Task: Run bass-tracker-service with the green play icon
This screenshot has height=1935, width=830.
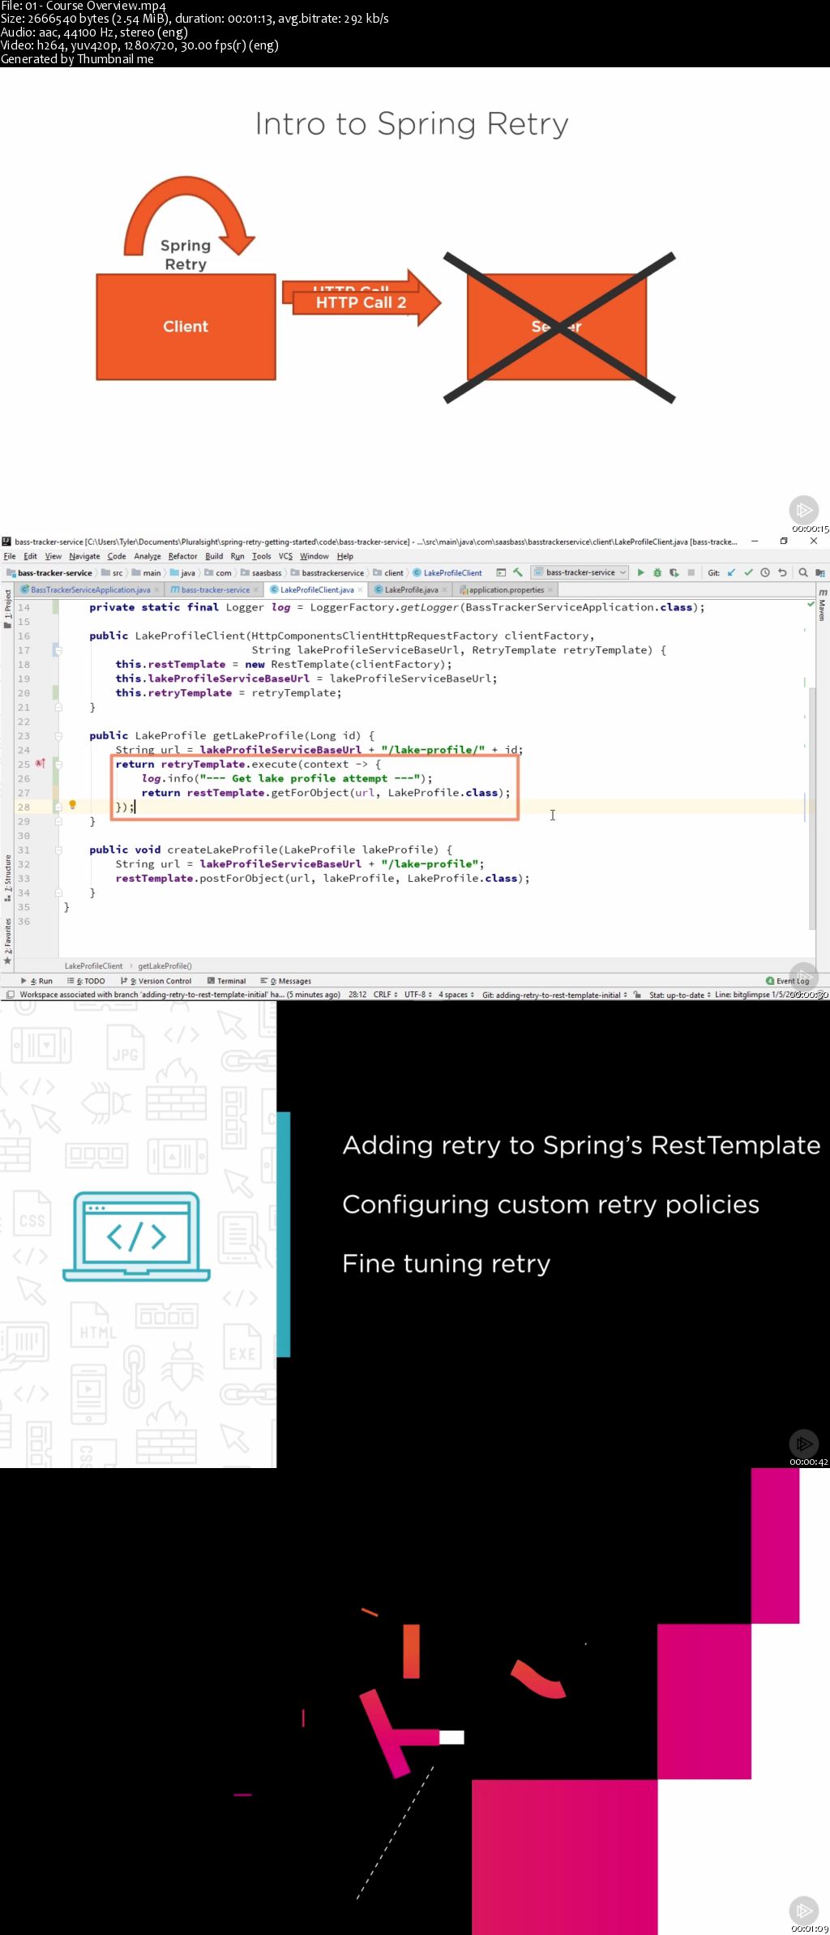Action: (640, 572)
